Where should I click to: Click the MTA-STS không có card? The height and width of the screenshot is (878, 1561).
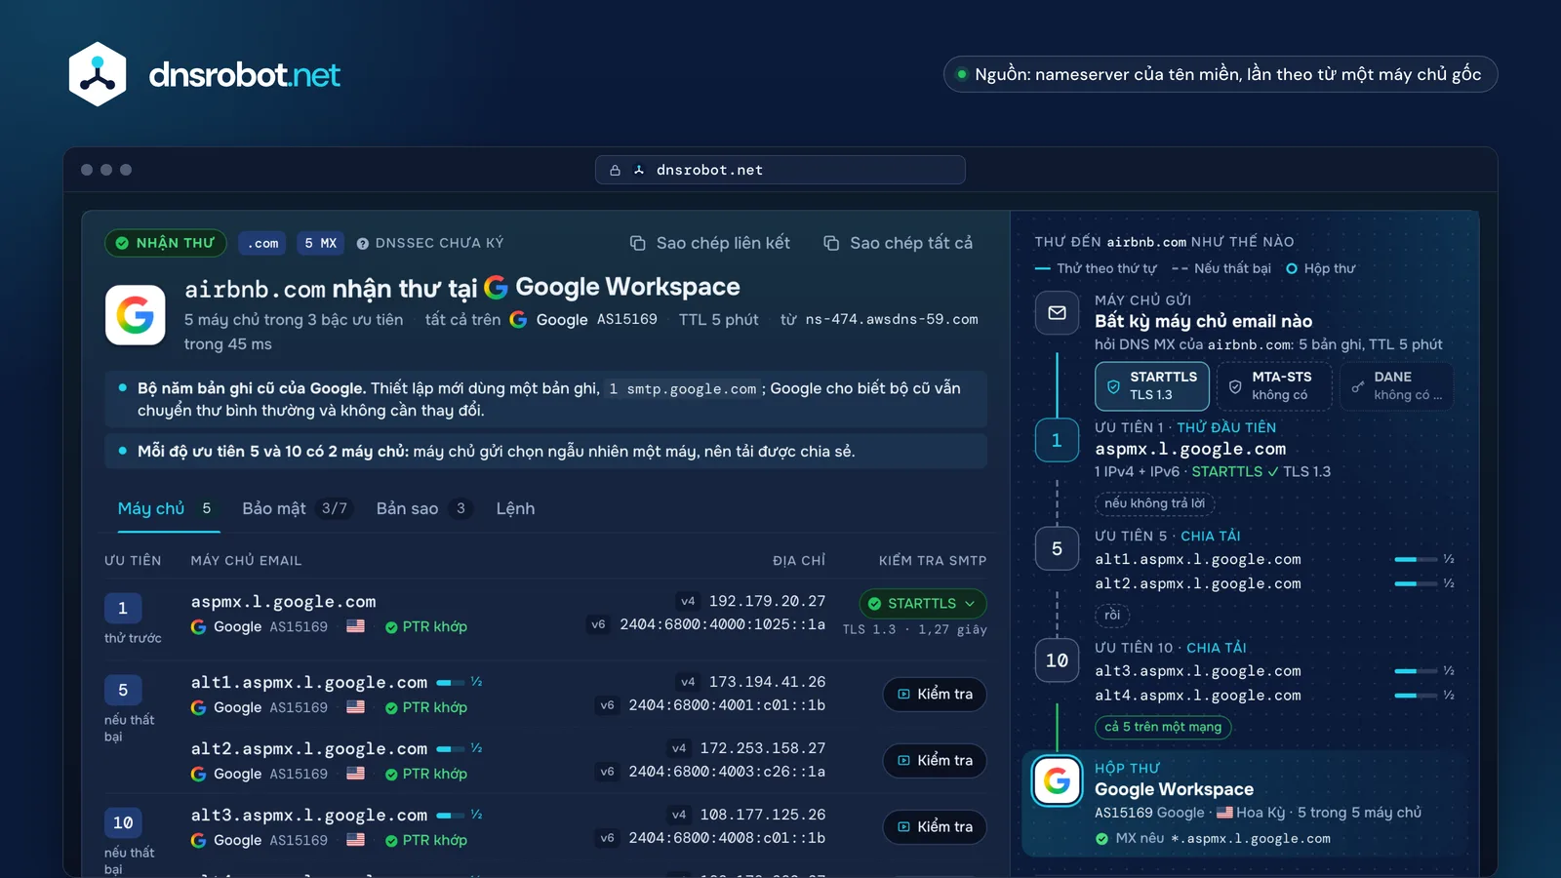(x=1274, y=385)
